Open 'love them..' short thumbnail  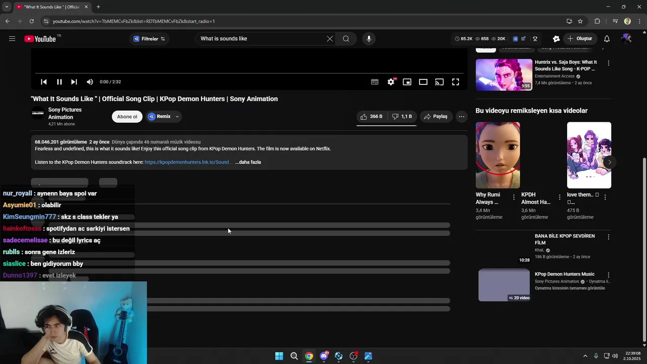coord(589,155)
